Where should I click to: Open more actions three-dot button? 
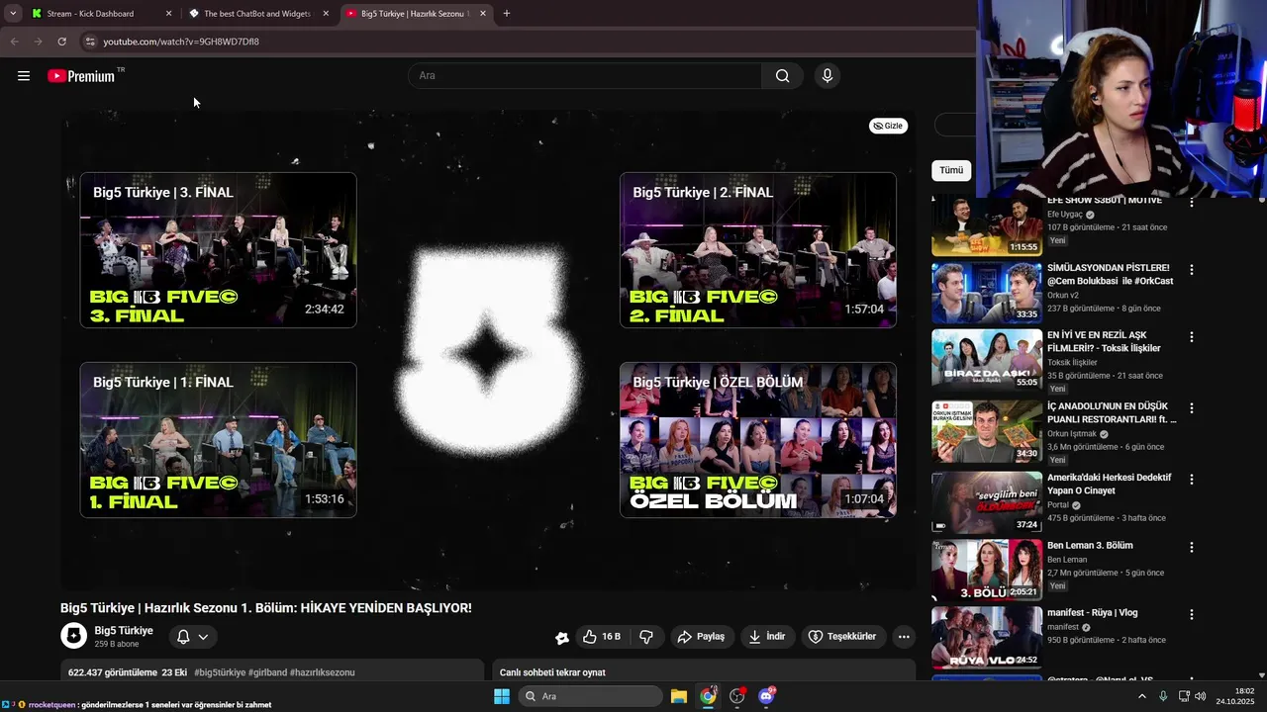(x=904, y=637)
